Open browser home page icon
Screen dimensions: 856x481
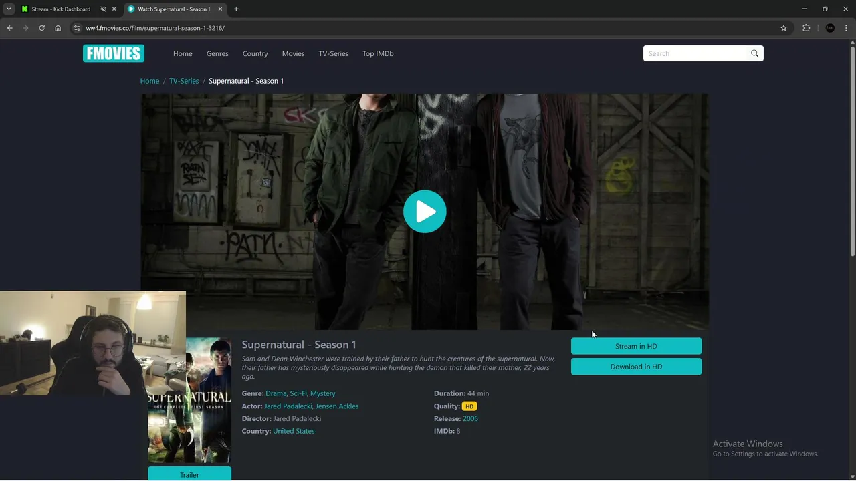tap(58, 28)
